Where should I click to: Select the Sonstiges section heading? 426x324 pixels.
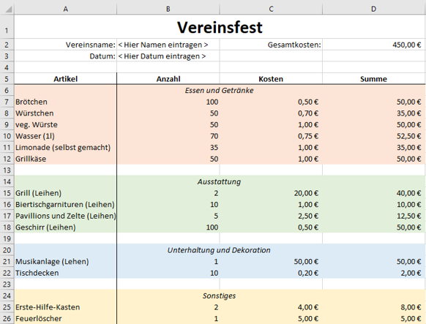tap(219, 295)
